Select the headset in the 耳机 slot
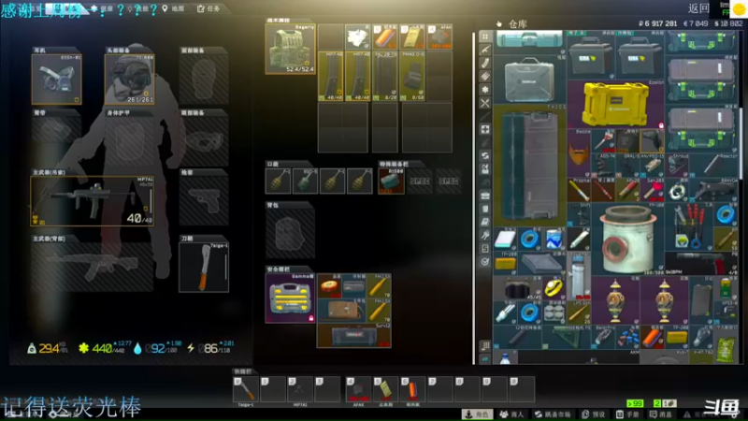748x421 pixels. (56, 79)
